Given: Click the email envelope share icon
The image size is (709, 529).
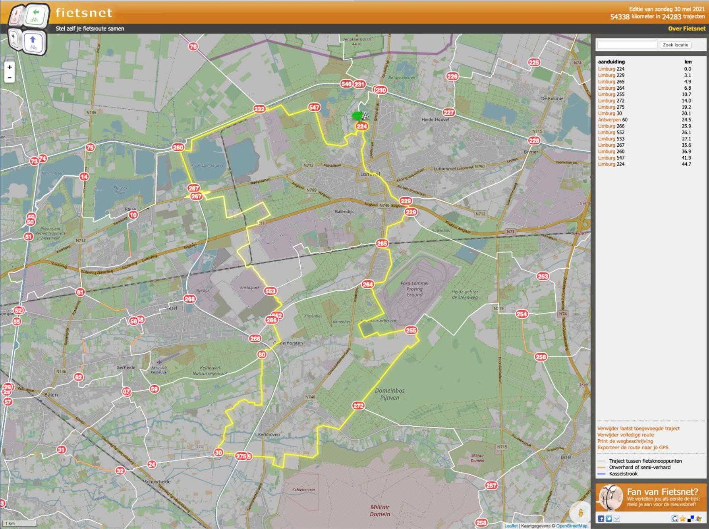Looking at the screenshot, I should [x=617, y=518].
